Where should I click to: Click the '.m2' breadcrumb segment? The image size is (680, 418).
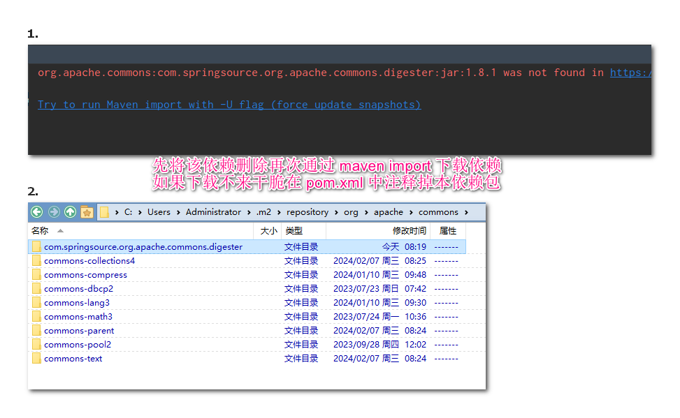point(263,212)
